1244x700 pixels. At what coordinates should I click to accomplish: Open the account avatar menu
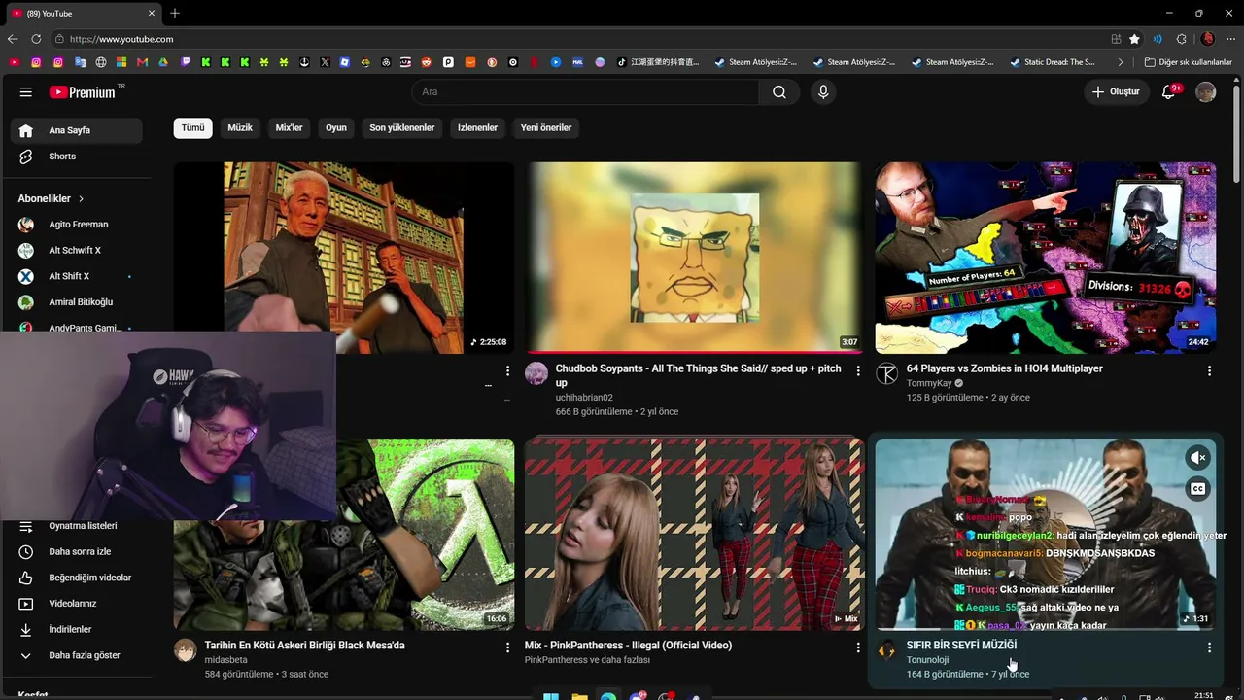[x=1206, y=92]
